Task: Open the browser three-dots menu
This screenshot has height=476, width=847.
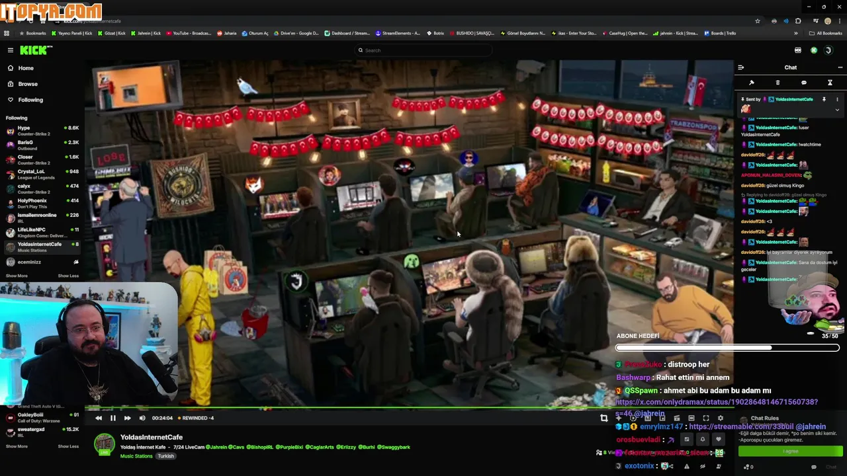Action: coord(840,21)
